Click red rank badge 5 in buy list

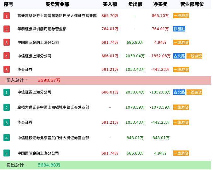point(7,69)
